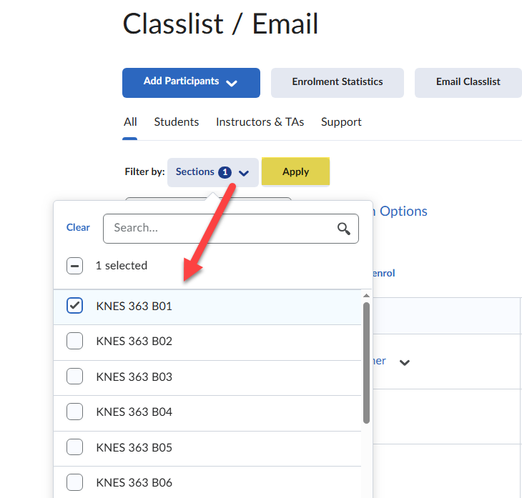Select the KNES 363 B04 checkbox
Viewport: 522px width, 498px height.
click(x=75, y=412)
